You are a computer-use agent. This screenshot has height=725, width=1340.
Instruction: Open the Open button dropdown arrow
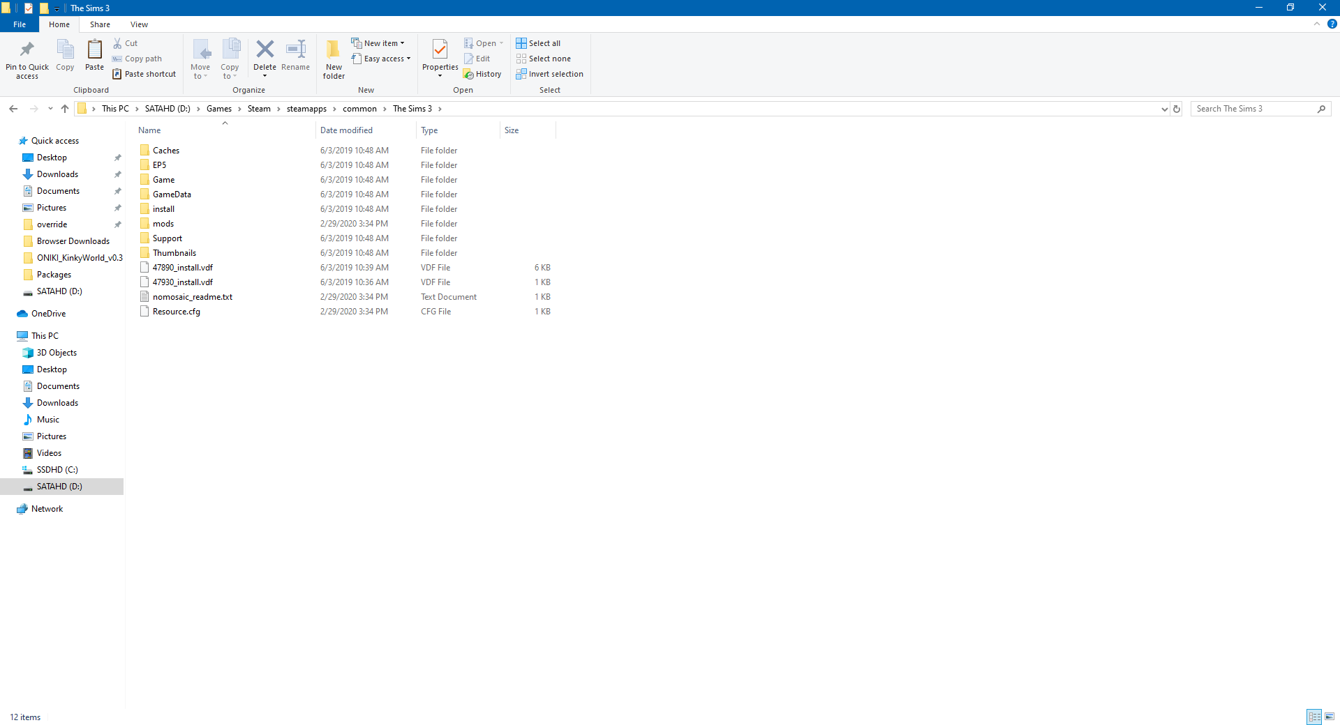click(501, 43)
